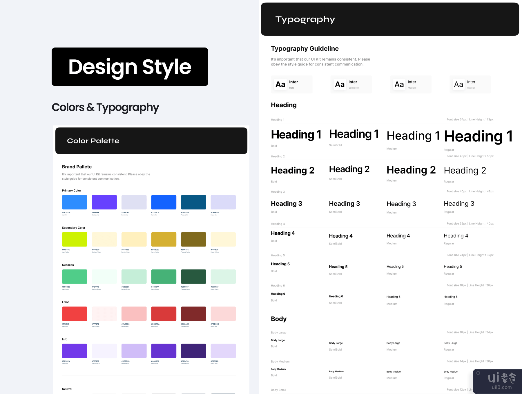Click the black Design Style title banner

coord(130,67)
